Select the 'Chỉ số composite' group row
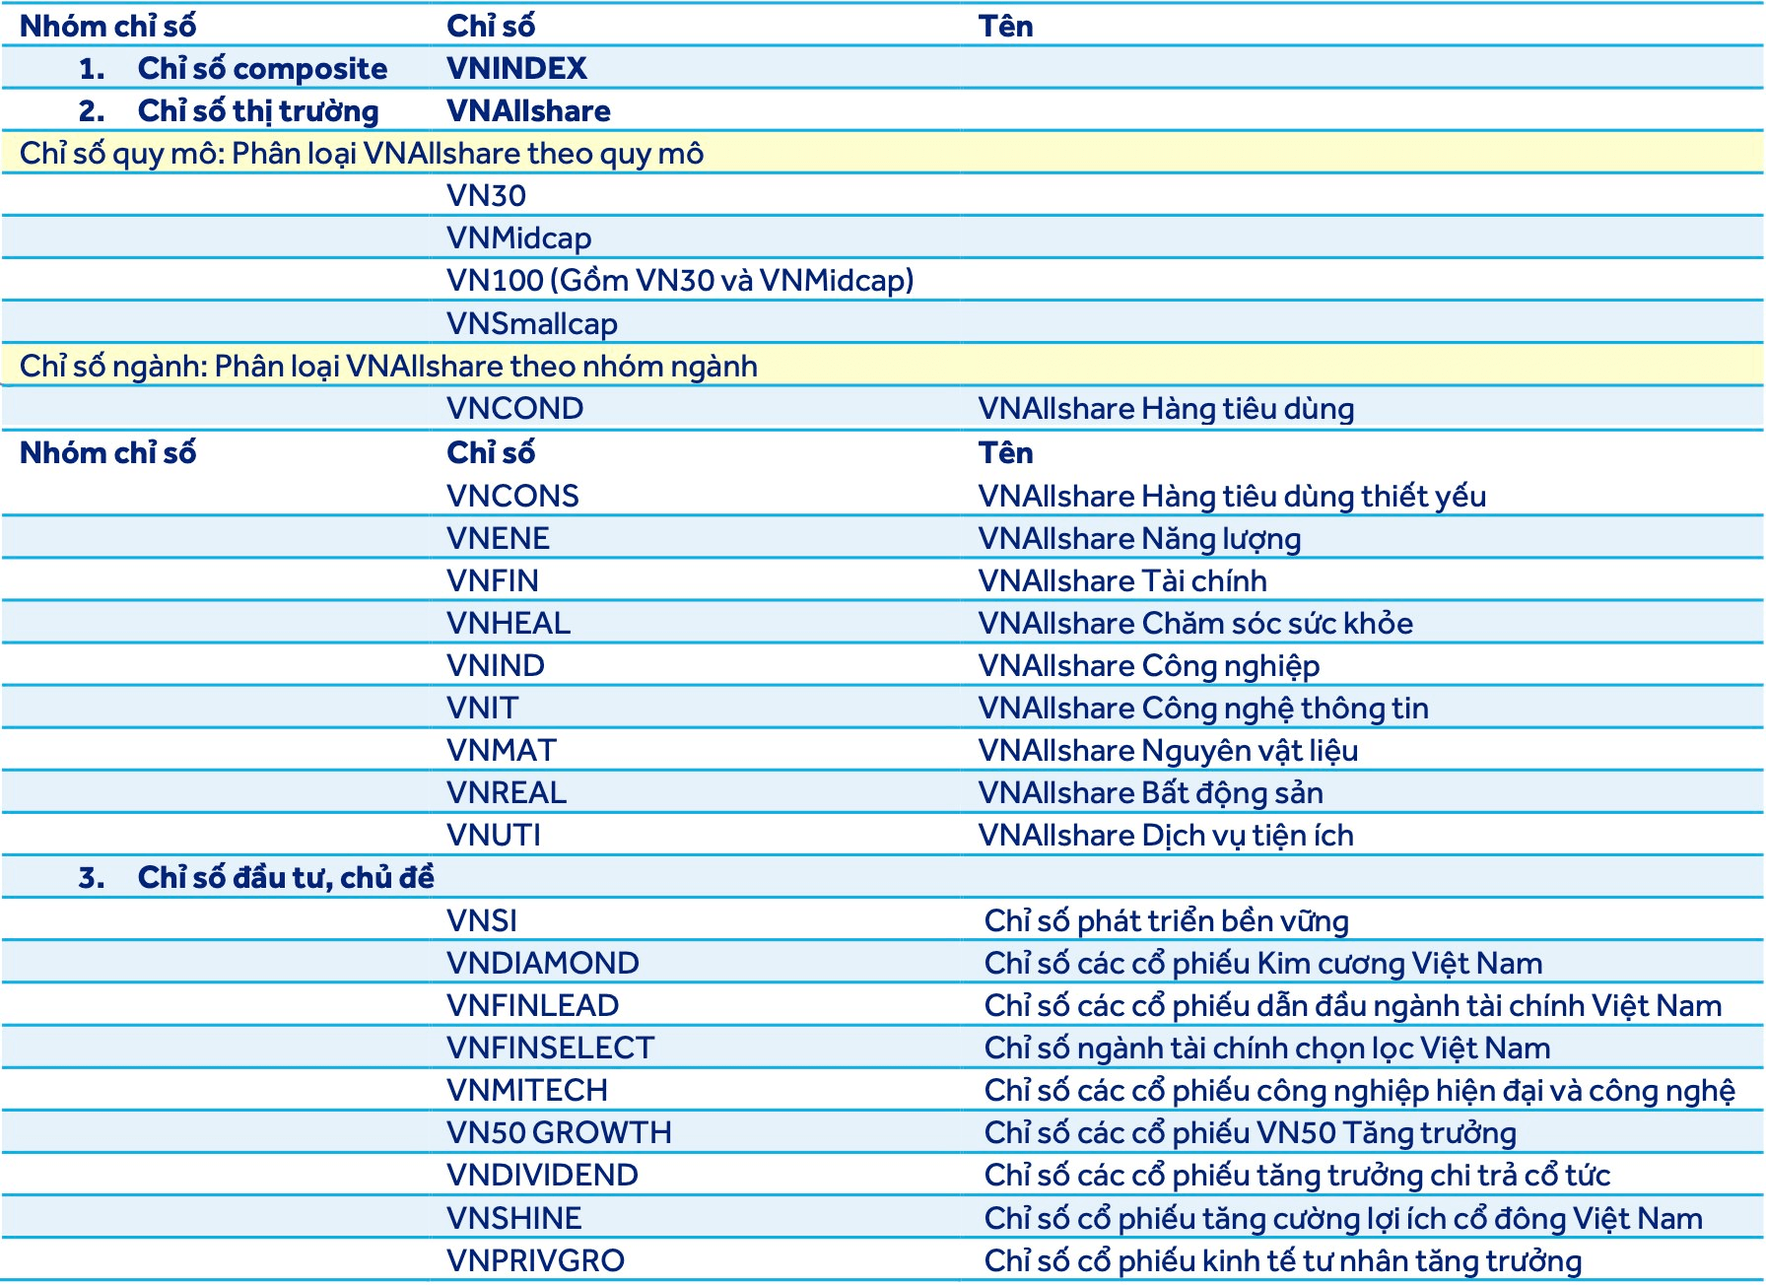This screenshot has width=1766, height=1285. [x=883, y=68]
